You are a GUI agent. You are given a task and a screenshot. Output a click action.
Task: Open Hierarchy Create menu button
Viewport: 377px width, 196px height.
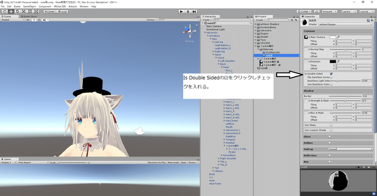207,20
